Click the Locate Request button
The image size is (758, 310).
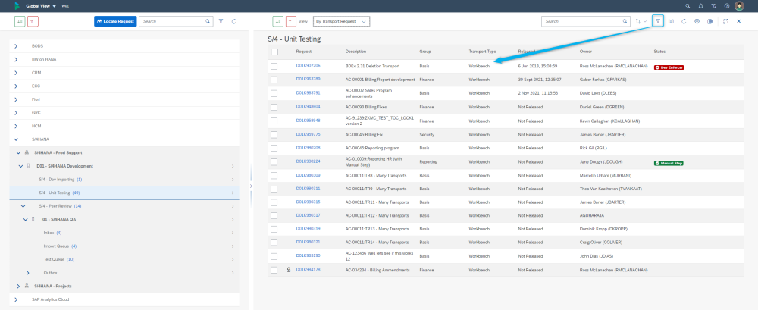click(115, 21)
